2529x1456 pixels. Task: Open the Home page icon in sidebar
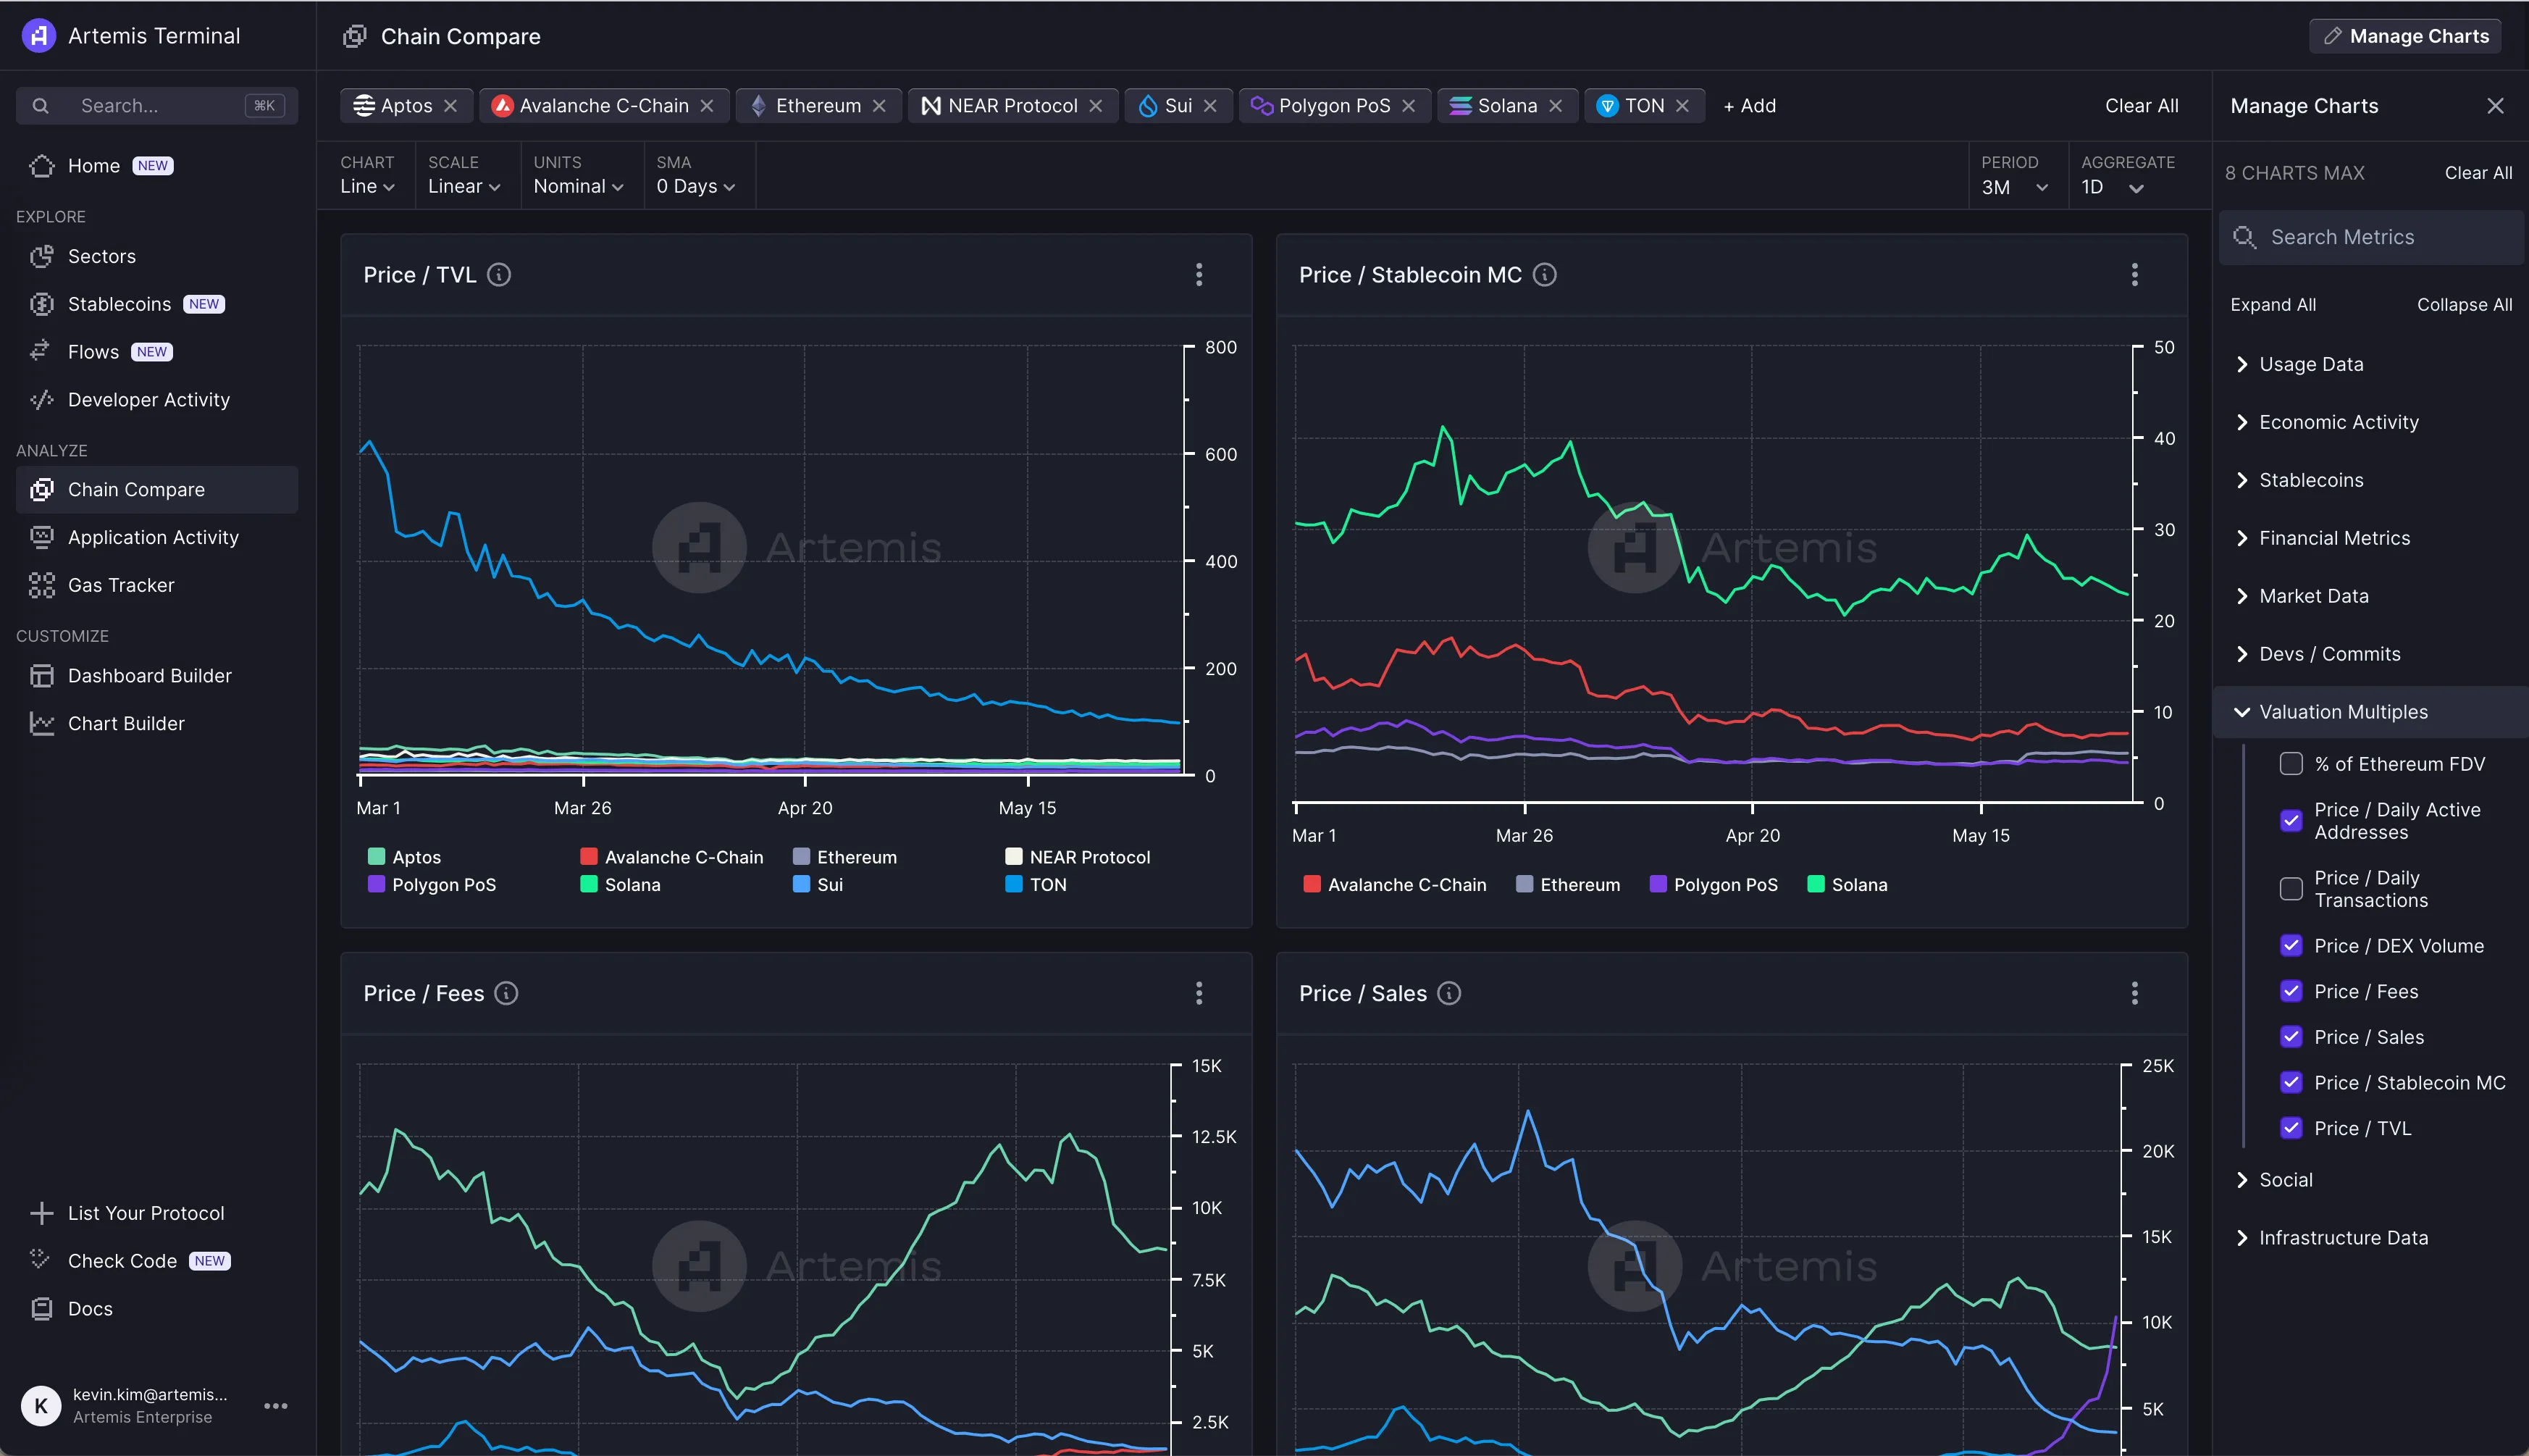pos(42,166)
